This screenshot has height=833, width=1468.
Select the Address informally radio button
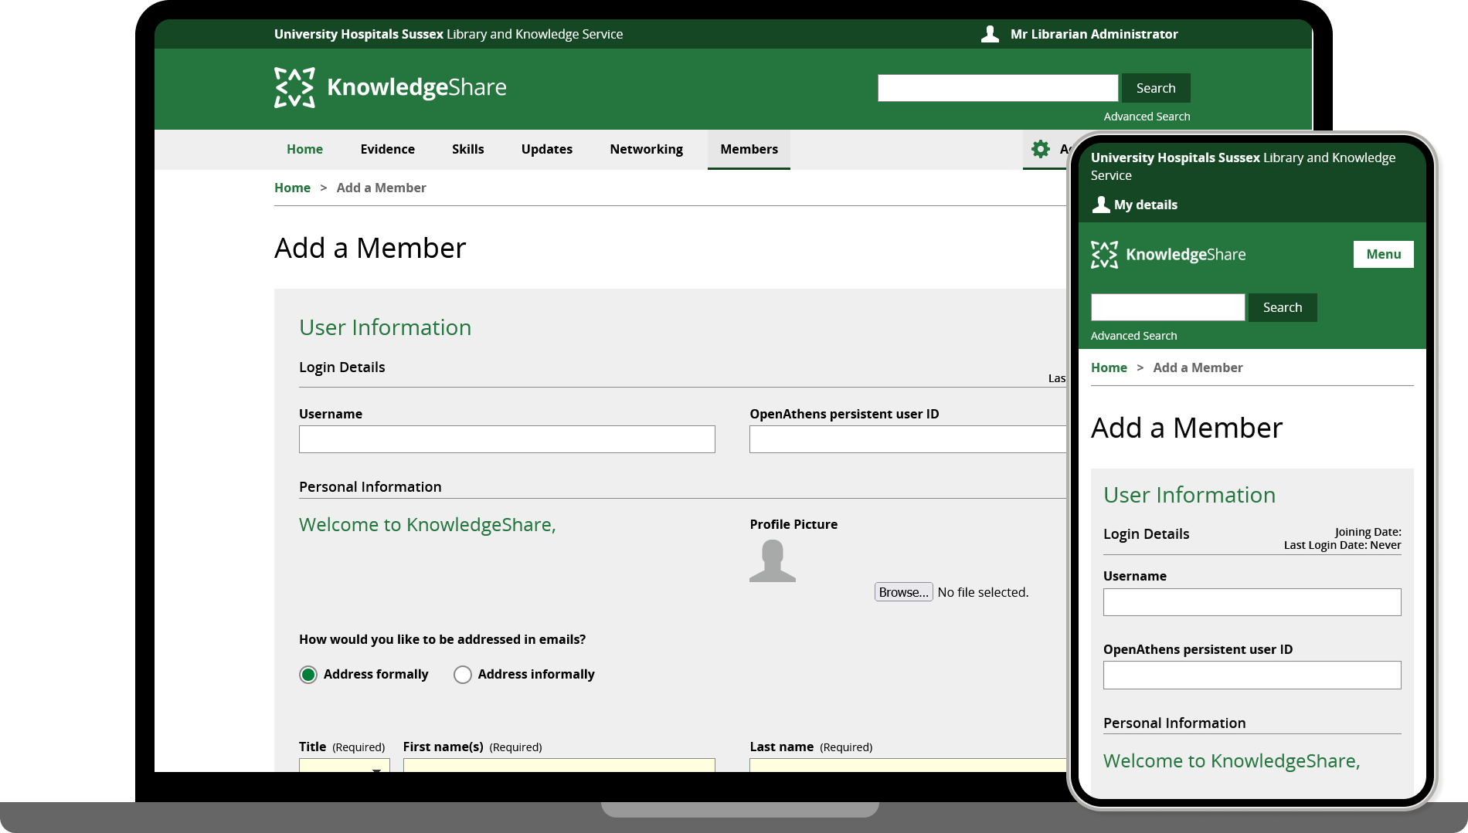[x=463, y=675]
